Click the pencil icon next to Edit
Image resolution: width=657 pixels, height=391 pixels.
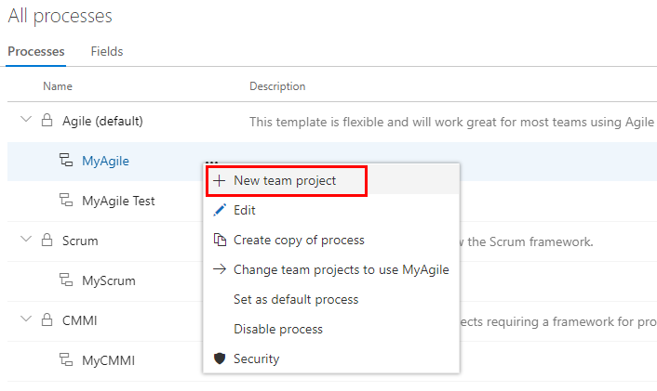pos(220,211)
